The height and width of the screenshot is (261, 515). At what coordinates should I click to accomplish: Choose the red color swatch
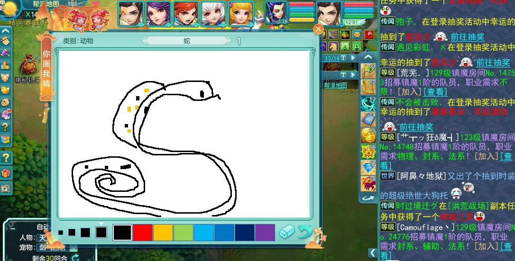[143, 233]
